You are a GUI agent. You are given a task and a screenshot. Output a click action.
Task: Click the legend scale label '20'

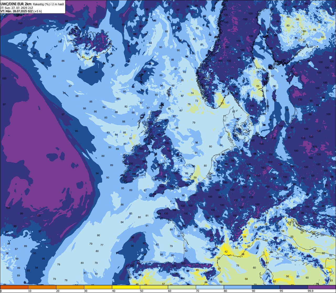pyautogui.click(x=58, y=291)
